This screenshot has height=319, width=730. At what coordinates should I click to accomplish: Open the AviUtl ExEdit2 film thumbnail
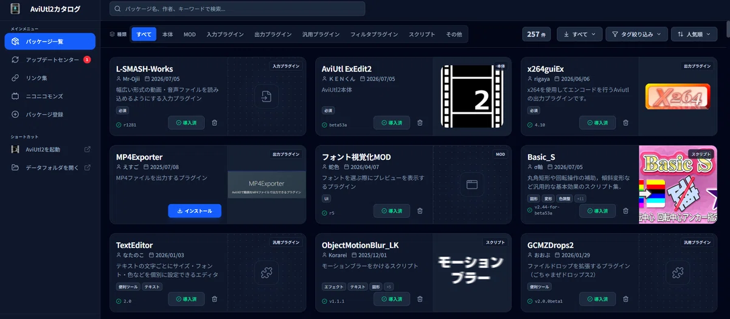click(472, 96)
